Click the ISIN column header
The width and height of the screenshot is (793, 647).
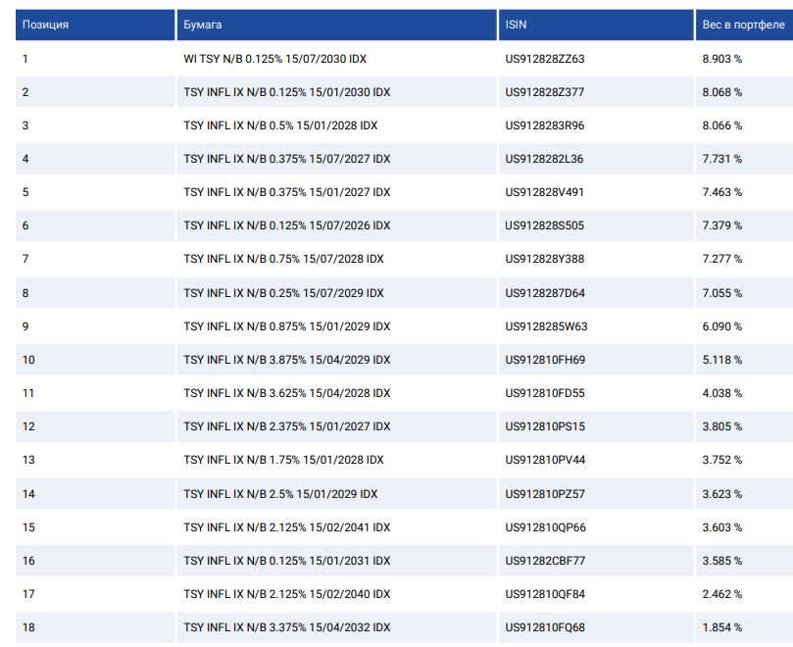pyautogui.click(x=516, y=25)
